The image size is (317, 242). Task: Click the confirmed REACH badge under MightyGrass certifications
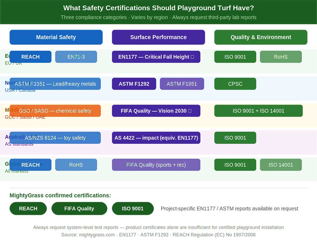28,209
